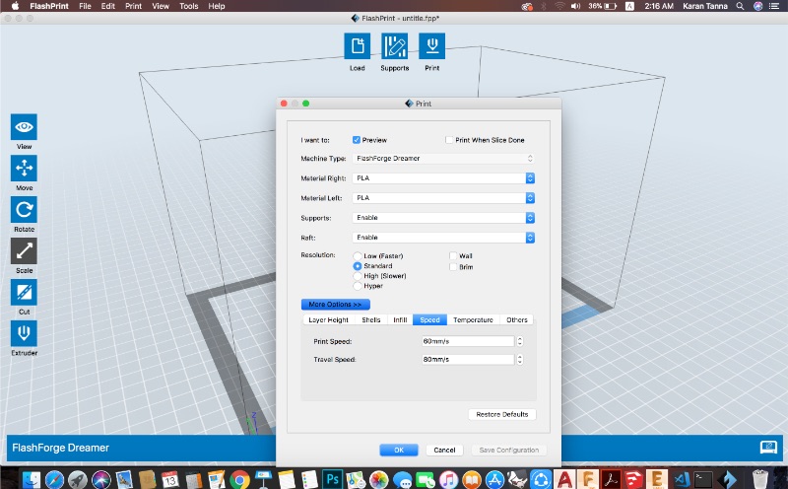Select the Speed tab

pos(429,320)
